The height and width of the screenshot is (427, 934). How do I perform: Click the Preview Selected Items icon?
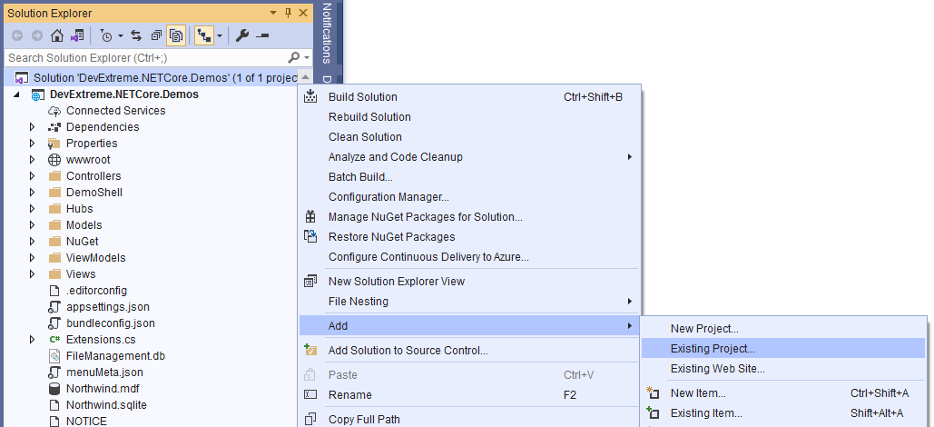click(x=262, y=35)
